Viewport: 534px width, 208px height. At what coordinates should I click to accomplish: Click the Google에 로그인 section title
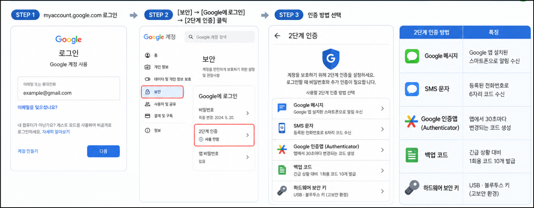point(218,96)
